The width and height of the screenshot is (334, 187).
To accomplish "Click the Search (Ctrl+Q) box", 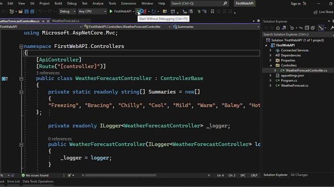I will click(x=199, y=4).
